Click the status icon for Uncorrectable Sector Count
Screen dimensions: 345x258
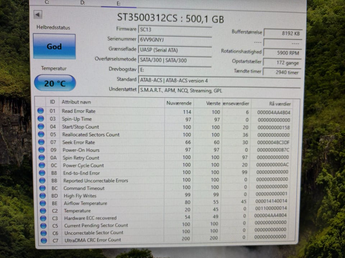43,233
